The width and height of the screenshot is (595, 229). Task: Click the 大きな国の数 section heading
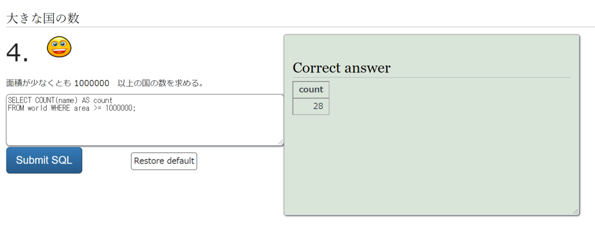coord(43,19)
